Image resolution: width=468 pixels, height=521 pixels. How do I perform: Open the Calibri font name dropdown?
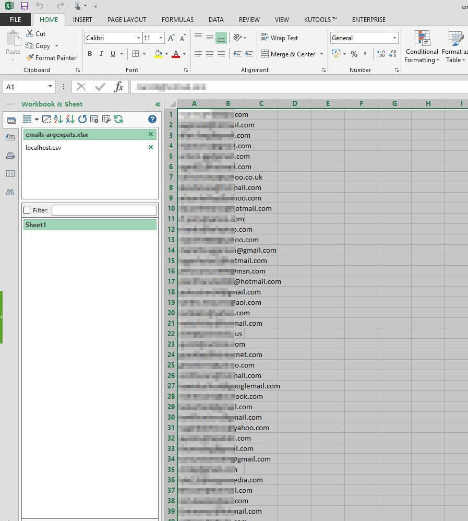(138, 38)
